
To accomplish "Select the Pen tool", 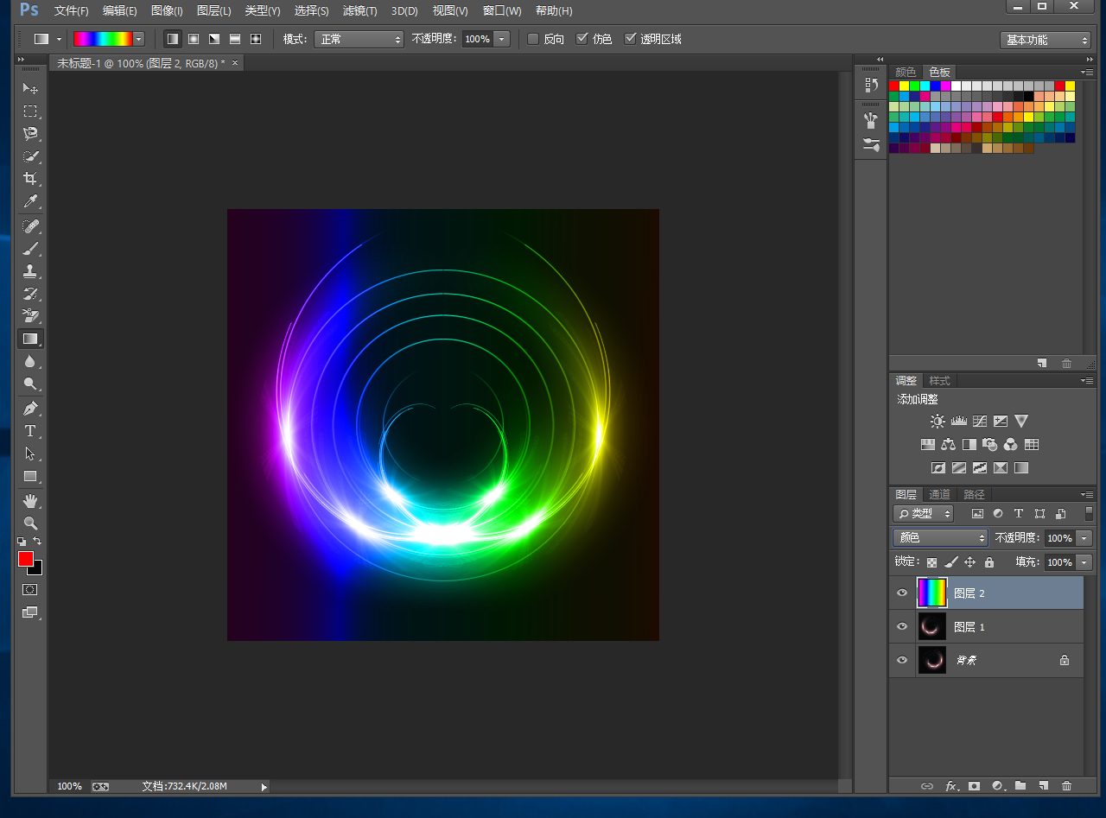I will click(30, 409).
